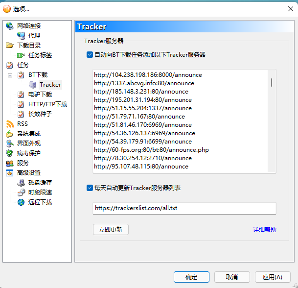Image resolution: width=298 pixels, height=288 pixels.
Task: Click the 代理 proxy icon in sidebar
Action: pyautogui.click(x=21, y=36)
